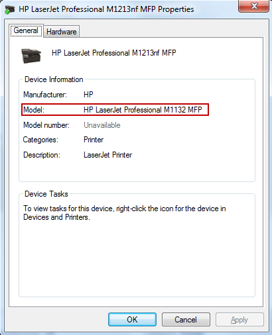
Task: Click the Device Information group heading
Action: click(54, 79)
